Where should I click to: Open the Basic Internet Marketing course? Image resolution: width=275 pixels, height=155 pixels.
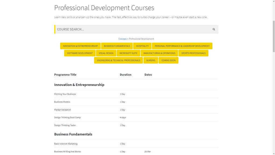pos(66,144)
